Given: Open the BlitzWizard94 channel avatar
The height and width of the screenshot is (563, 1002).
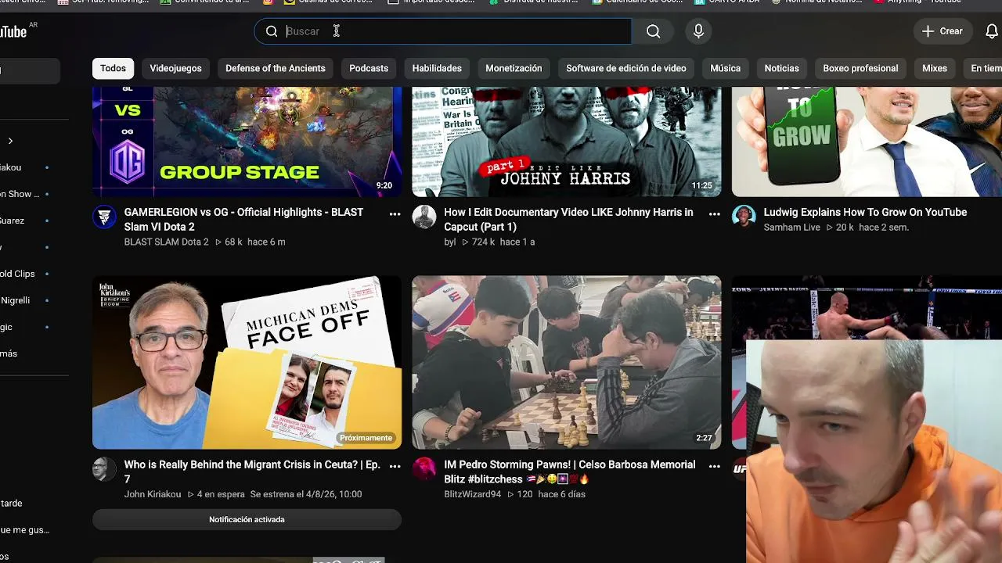Looking at the screenshot, I should tap(424, 469).
